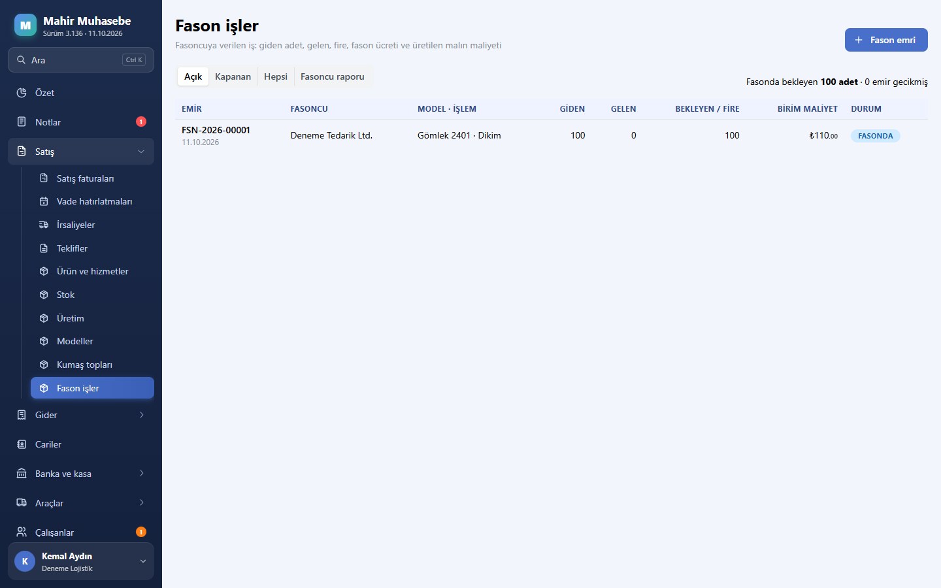Collapse the Satış menu chevron
The image size is (941, 588).
tap(141, 152)
